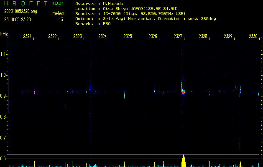The height and width of the screenshot is (167, 263).
Task: Click the HROFFT title text
Action: (x=25, y=3)
